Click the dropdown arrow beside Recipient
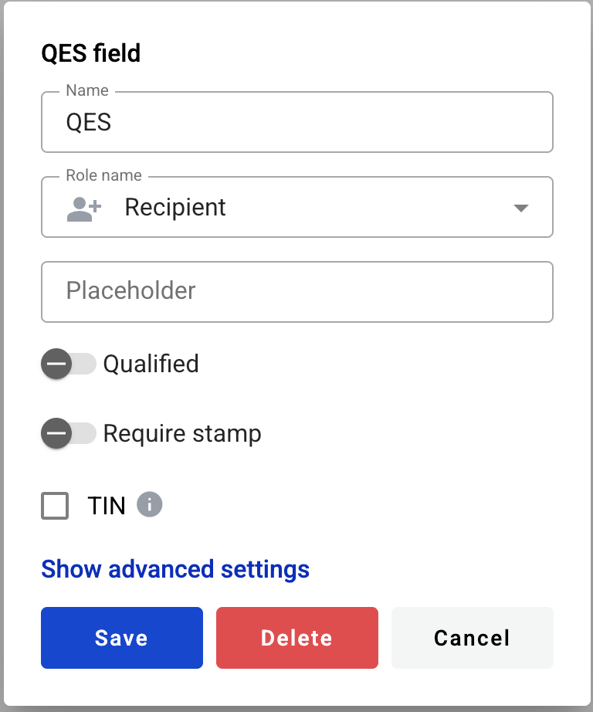This screenshot has height=712, width=593. click(521, 207)
